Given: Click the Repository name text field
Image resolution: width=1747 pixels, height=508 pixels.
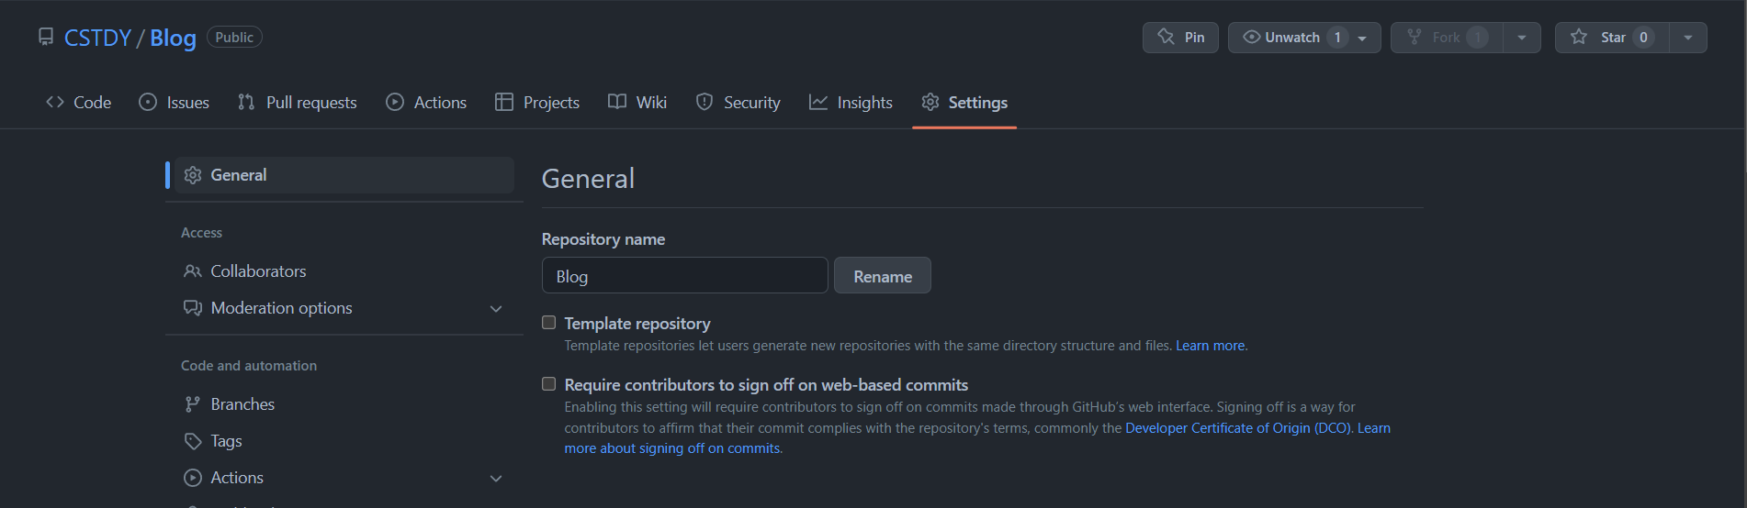Looking at the screenshot, I should 684,276.
